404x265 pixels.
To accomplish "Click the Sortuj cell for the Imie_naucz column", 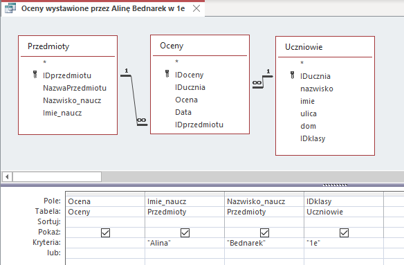I will [x=185, y=222].
